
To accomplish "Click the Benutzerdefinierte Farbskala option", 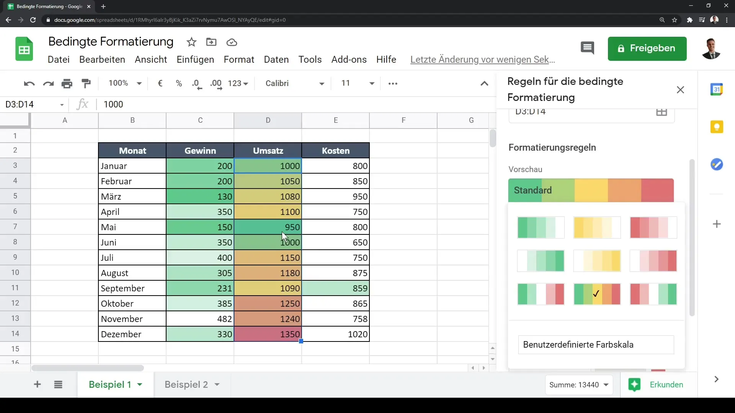I will (x=596, y=345).
